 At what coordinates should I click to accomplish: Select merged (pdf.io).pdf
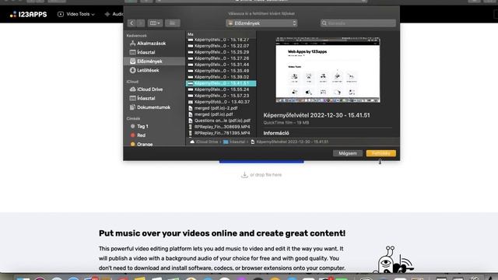coord(221,114)
